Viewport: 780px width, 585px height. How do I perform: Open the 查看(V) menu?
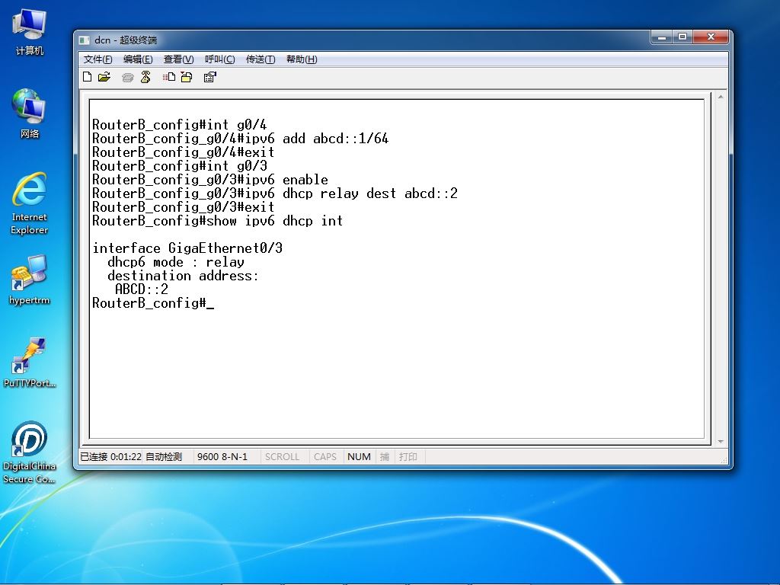click(178, 59)
